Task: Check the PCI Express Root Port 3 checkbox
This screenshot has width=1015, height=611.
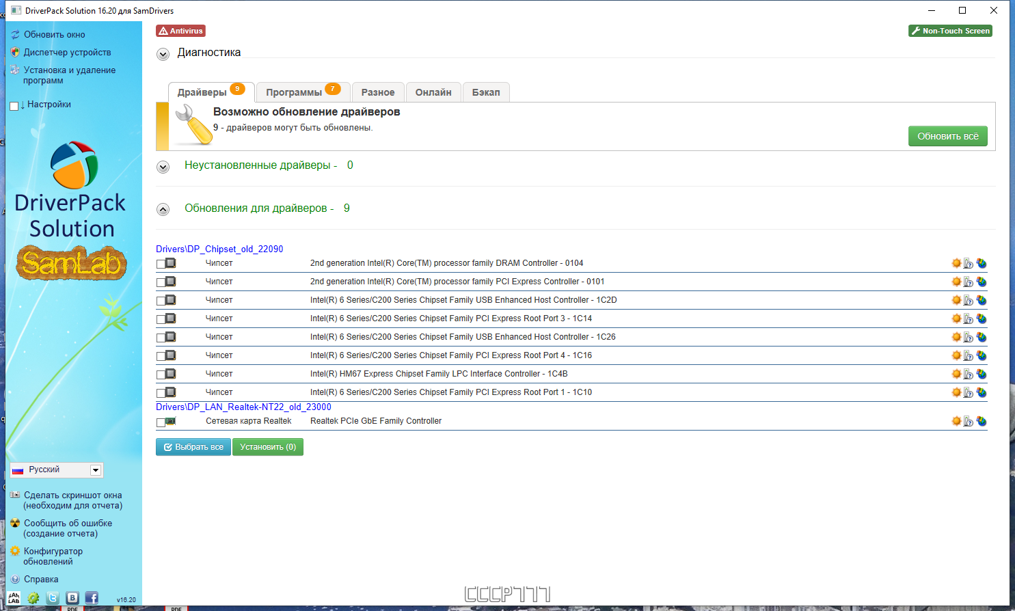Action: coord(161,319)
